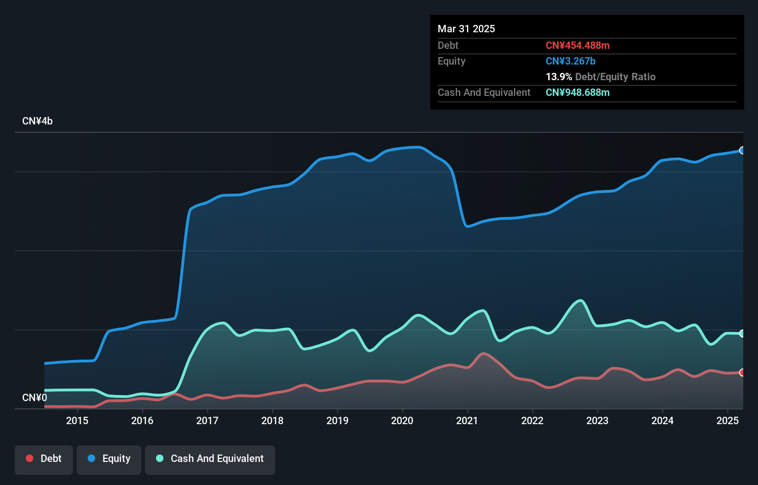Click the 2019 x-axis label
The height and width of the screenshot is (485, 758).
coord(337,420)
